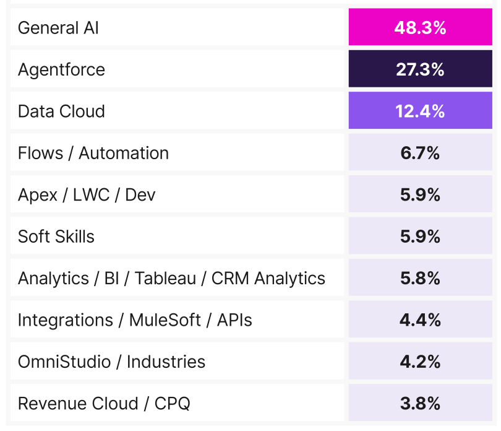Click the OmniStudio / Industries label

click(111, 362)
